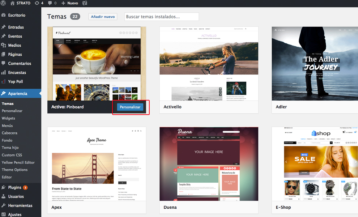This screenshot has height=217, width=358.
Task: Go to Menús under Apariencia
Action: tap(7, 125)
